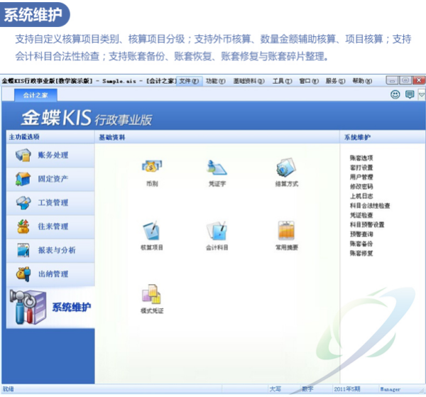Open the 功能(Y) menu
426x397 pixels.
pos(215,81)
